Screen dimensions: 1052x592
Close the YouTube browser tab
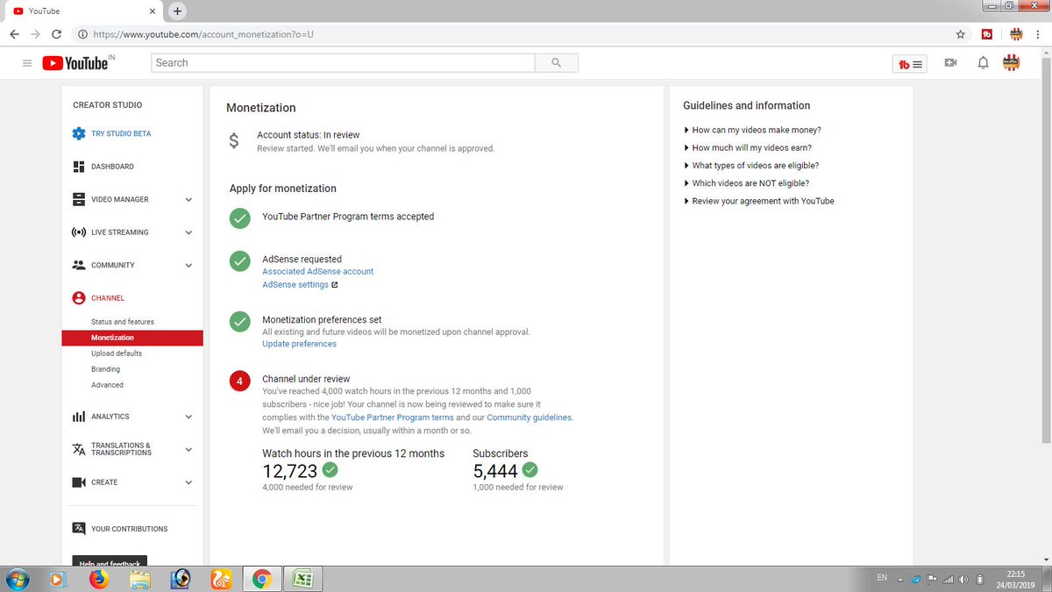(152, 11)
